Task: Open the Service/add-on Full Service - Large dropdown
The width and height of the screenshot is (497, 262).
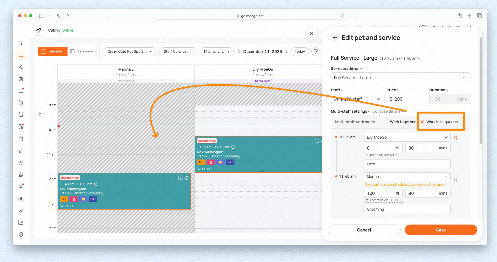Action: (x=400, y=78)
